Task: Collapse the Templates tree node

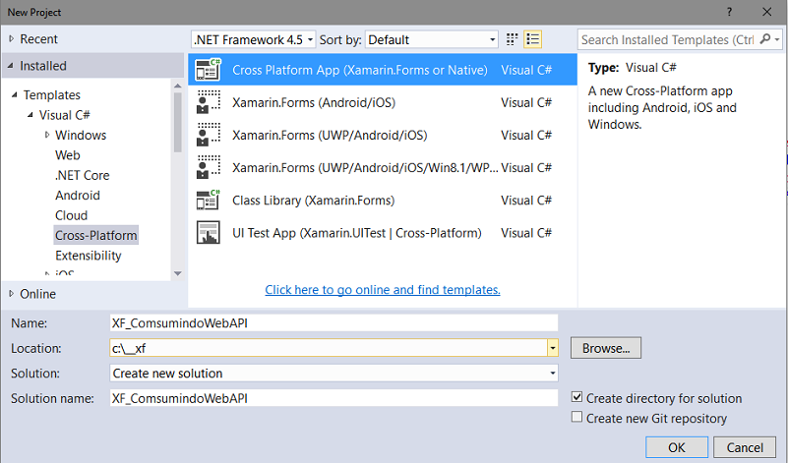Action: tap(15, 95)
